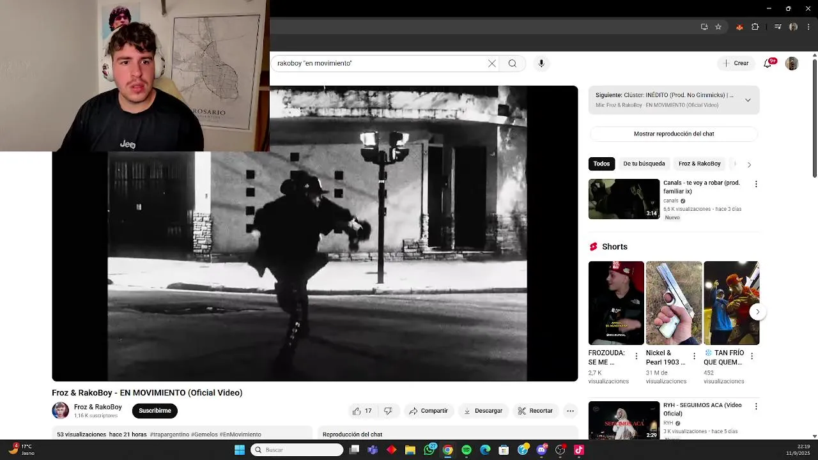818x460 pixels.
Task: Bookmark this page with star icon
Action: point(718,27)
